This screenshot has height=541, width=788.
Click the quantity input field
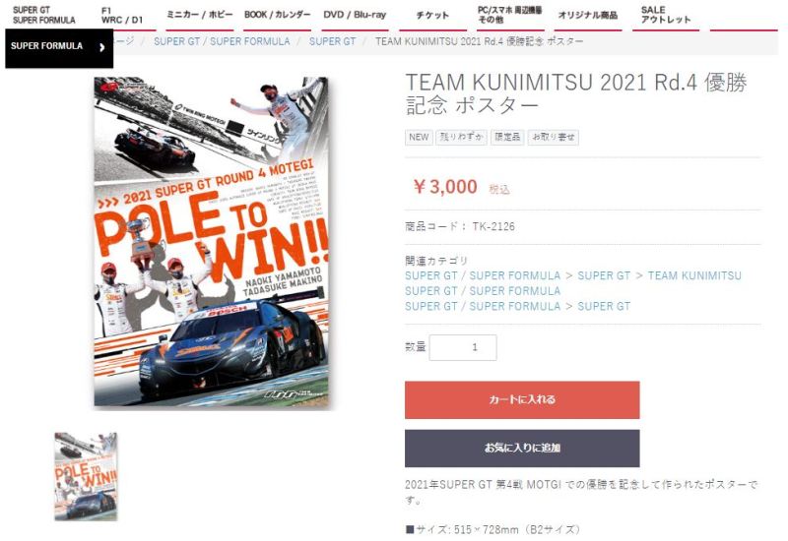(x=463, y=347)
